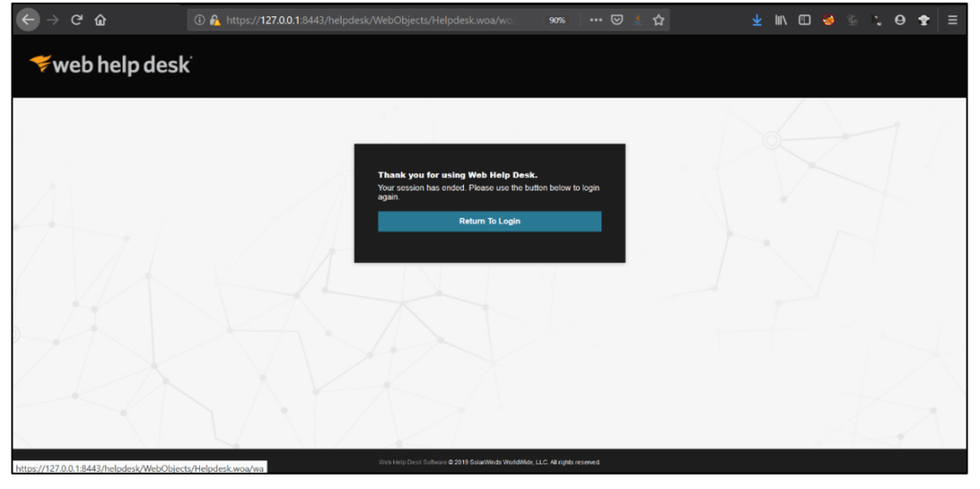Click the orange extension icon beside Pocket
The width and height of the screenshot is (980, 489).
637,20
